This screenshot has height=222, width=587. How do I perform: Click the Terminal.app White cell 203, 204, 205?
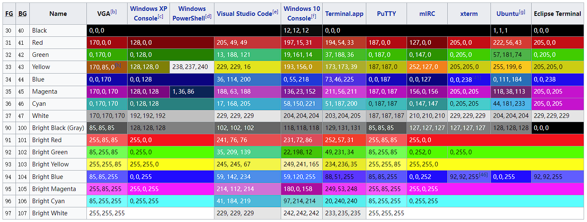tap(344, 116)
